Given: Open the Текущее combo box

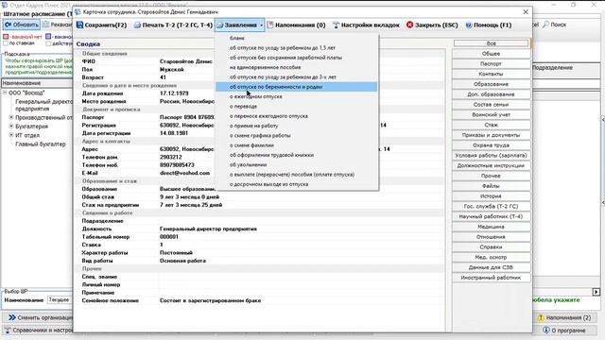Looking at the screenshot, I should 60,300.
